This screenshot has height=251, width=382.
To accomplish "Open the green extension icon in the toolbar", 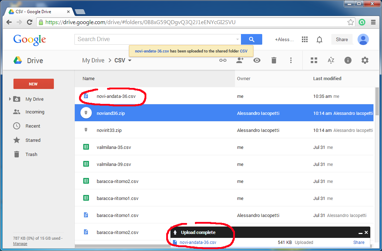I will 362,22.
